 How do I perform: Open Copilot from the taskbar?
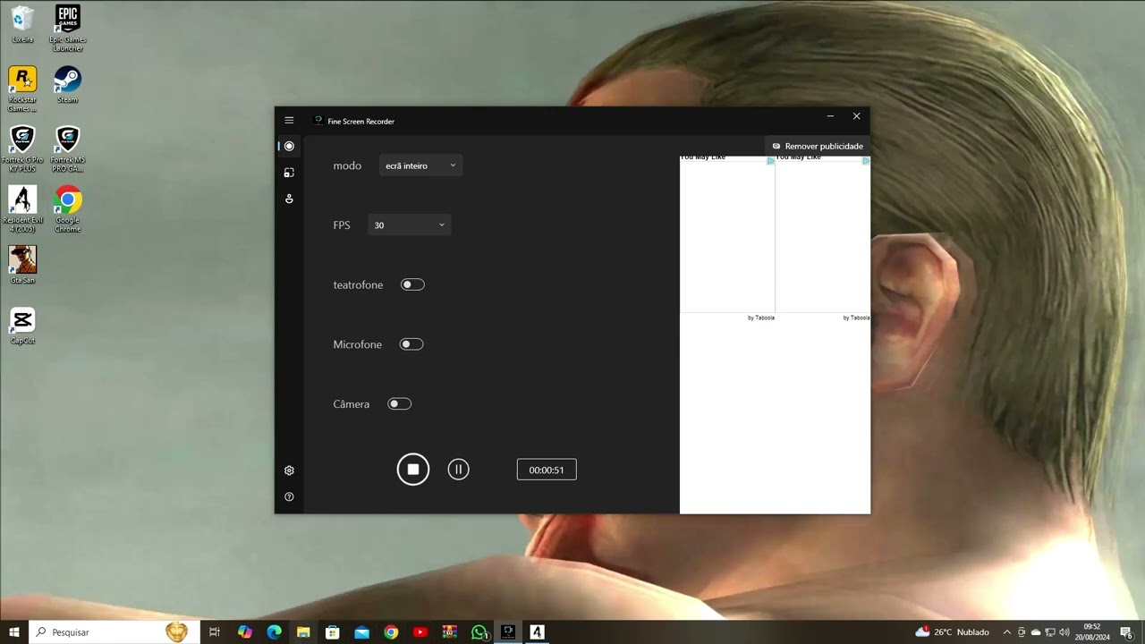tap(245, 632)
